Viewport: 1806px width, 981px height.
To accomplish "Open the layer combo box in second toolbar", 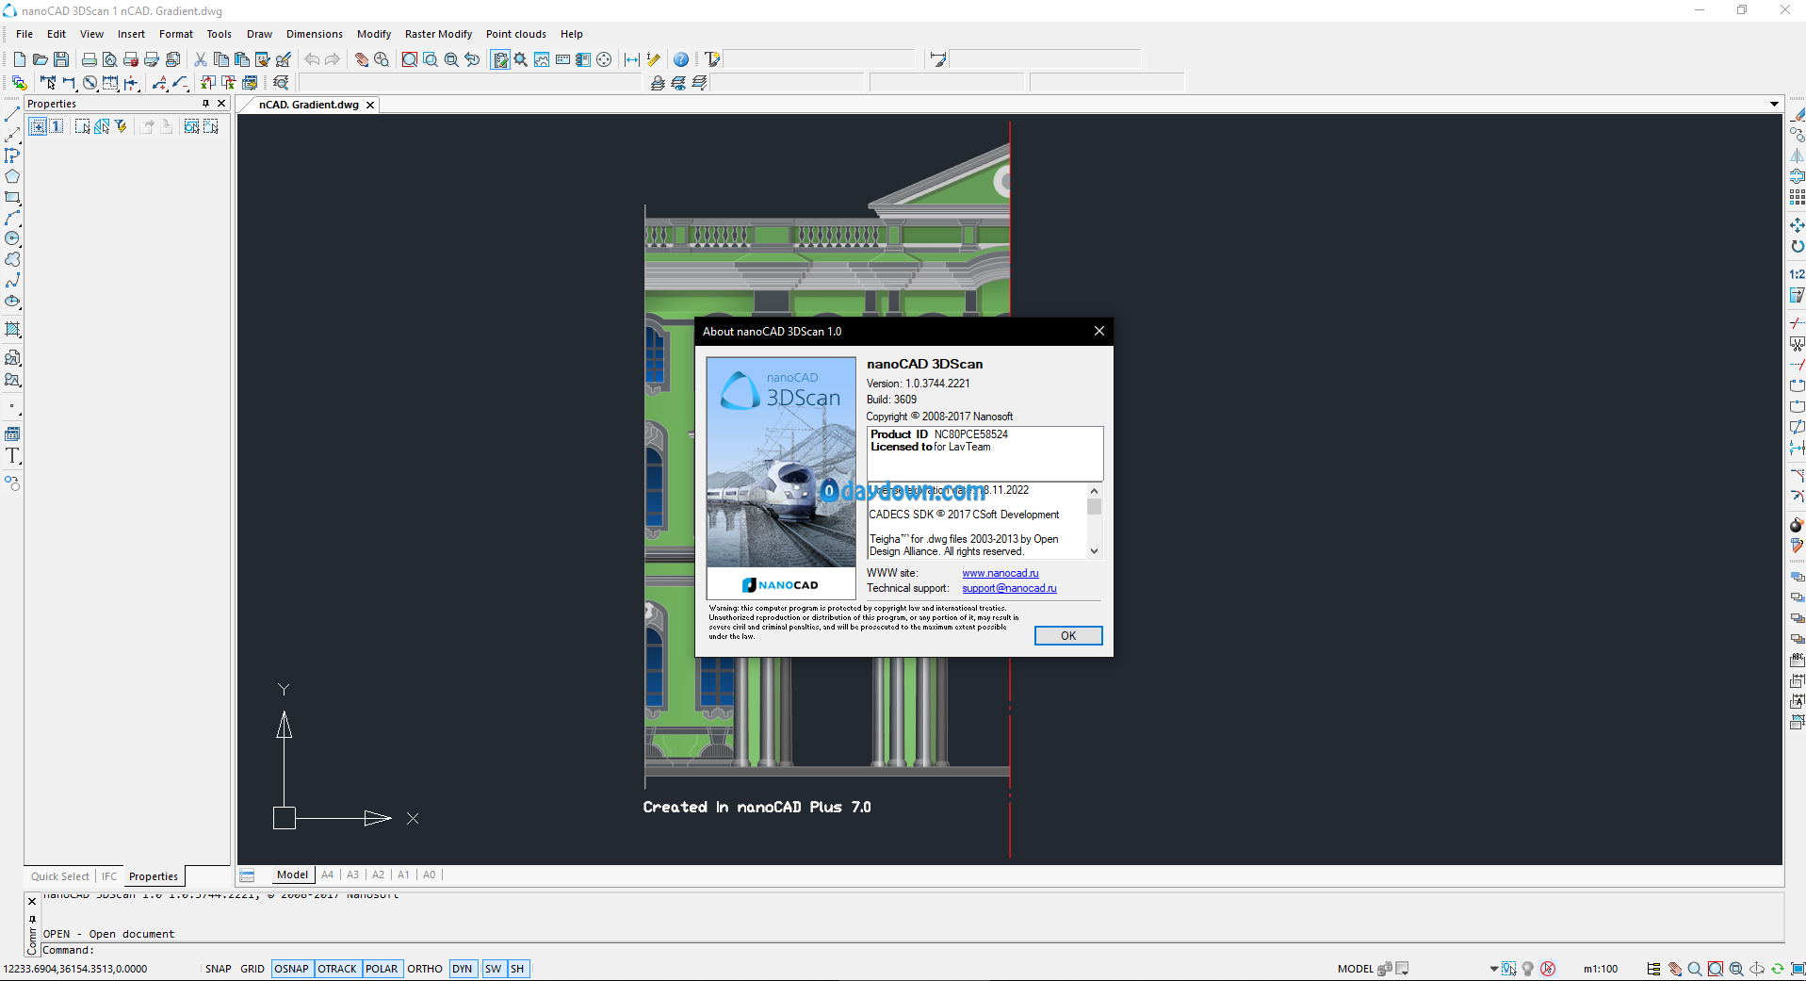I will 469,83.
